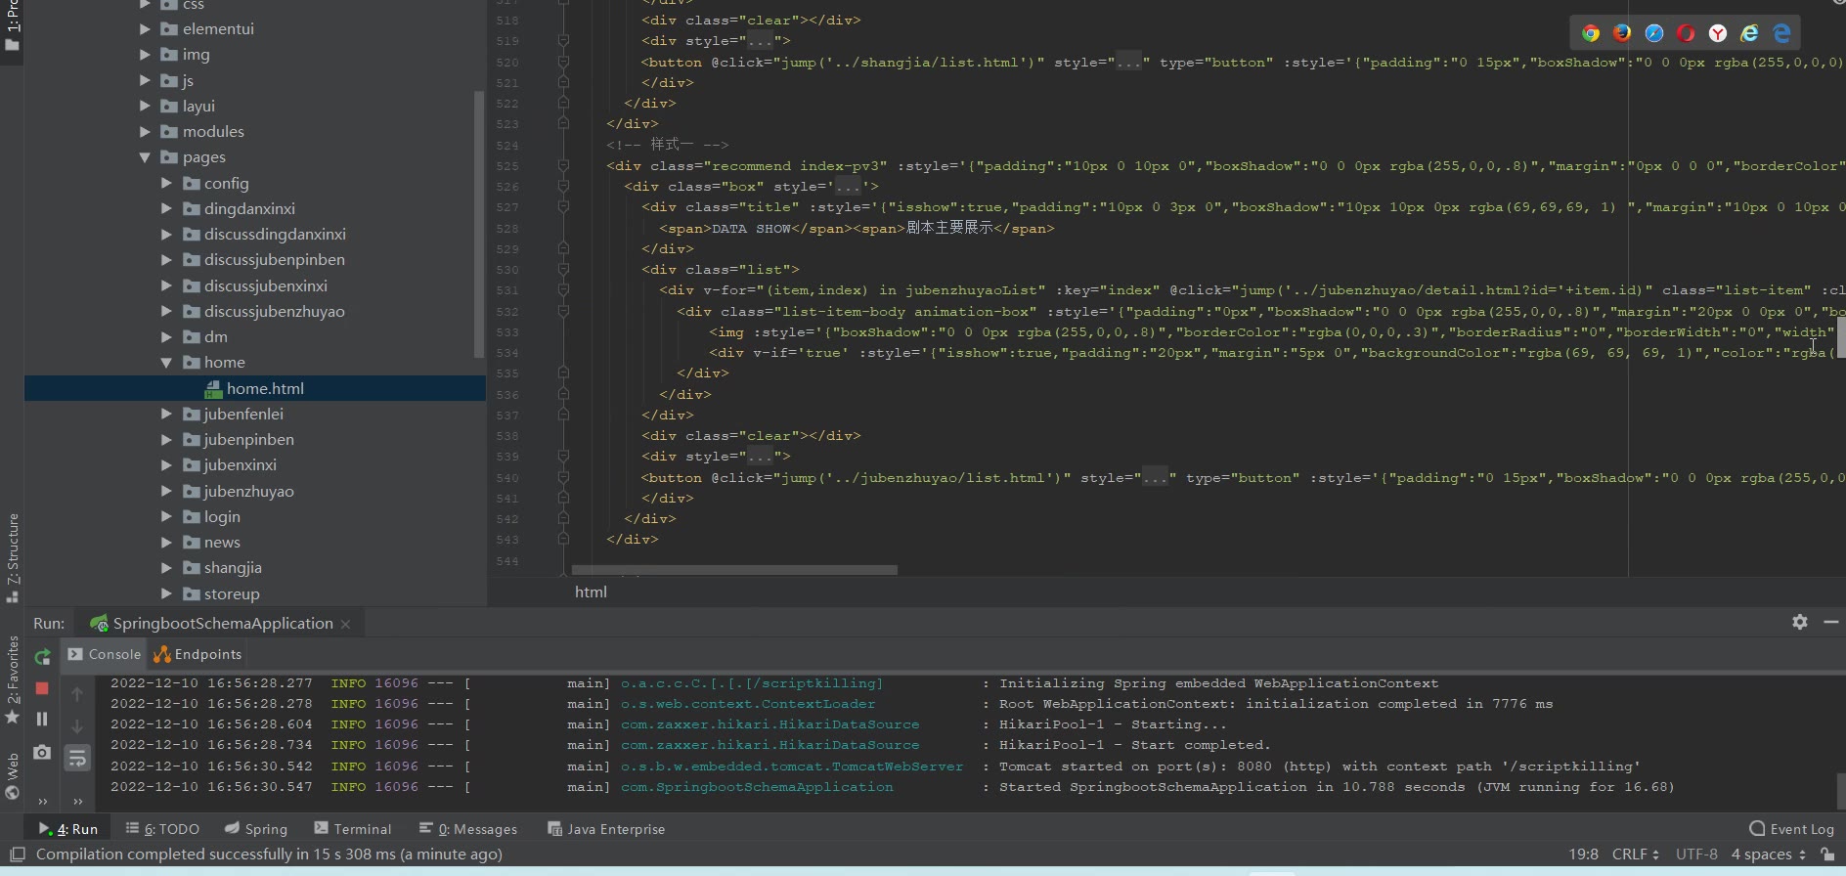Open preview in Chrome browser icon

click(x=1591, y=33)
